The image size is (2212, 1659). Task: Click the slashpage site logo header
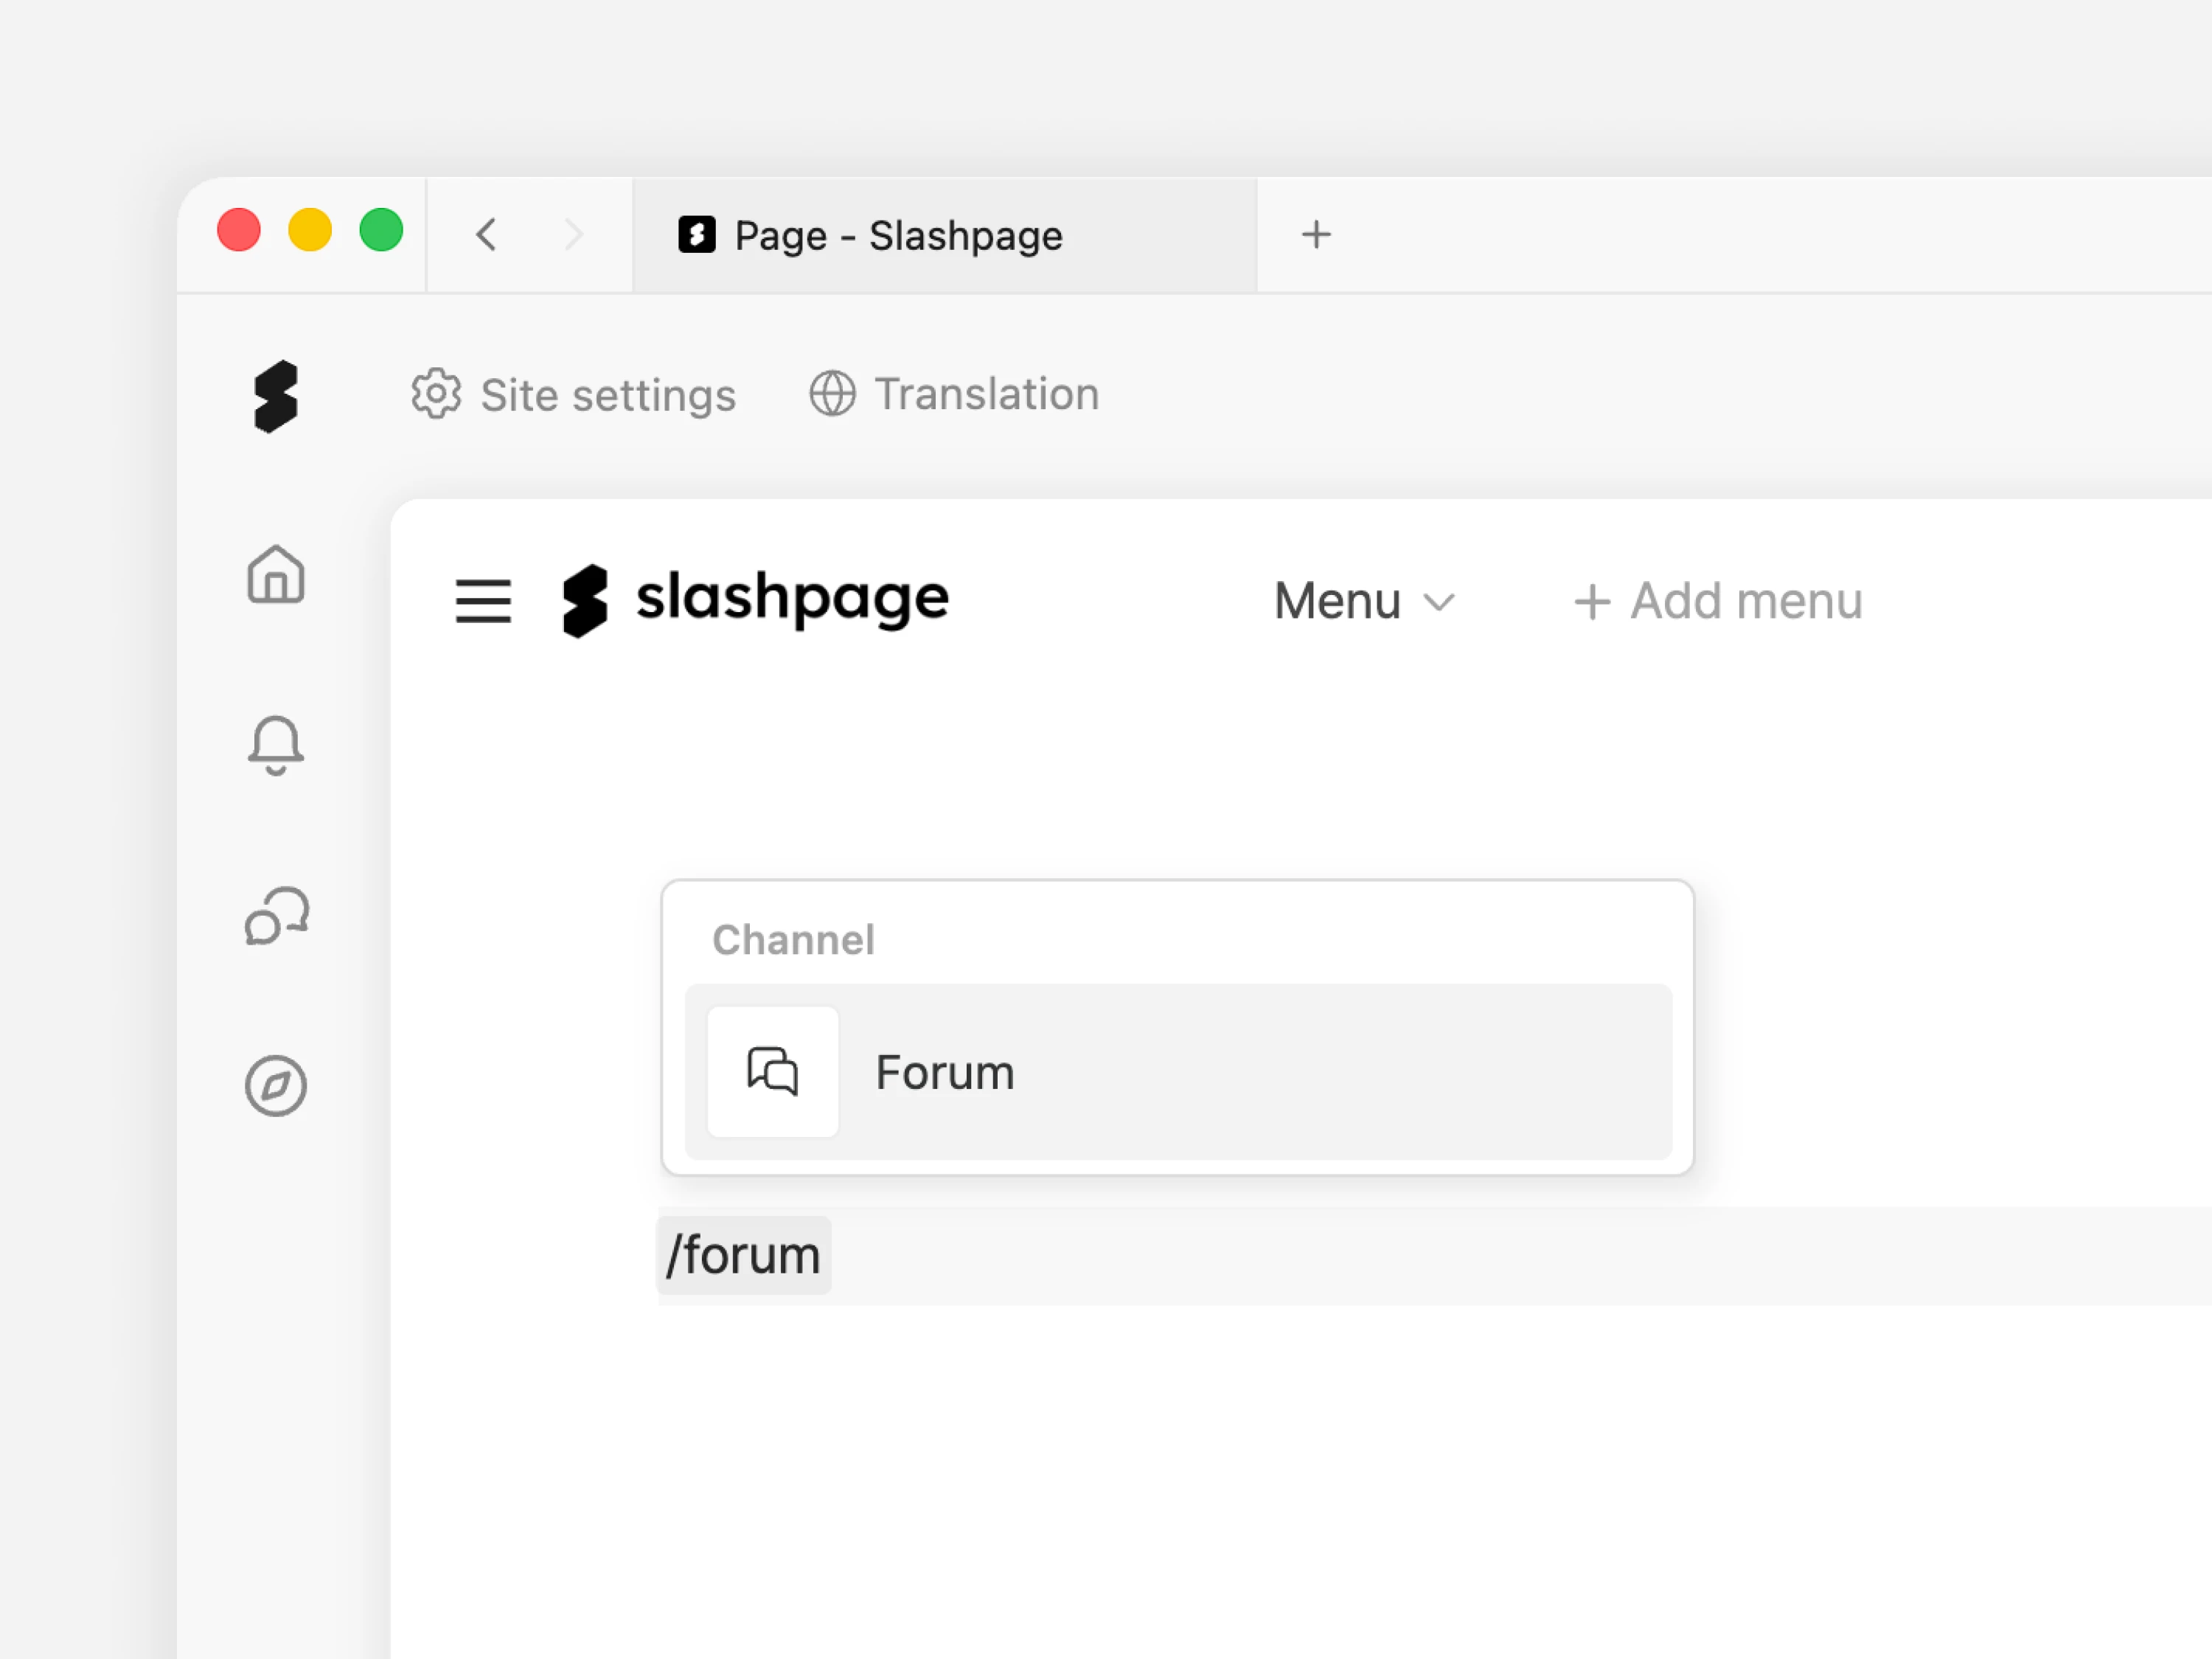click(x=755, y=600)
